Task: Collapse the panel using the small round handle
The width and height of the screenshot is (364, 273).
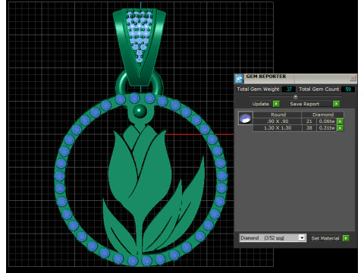Action: 295,97
